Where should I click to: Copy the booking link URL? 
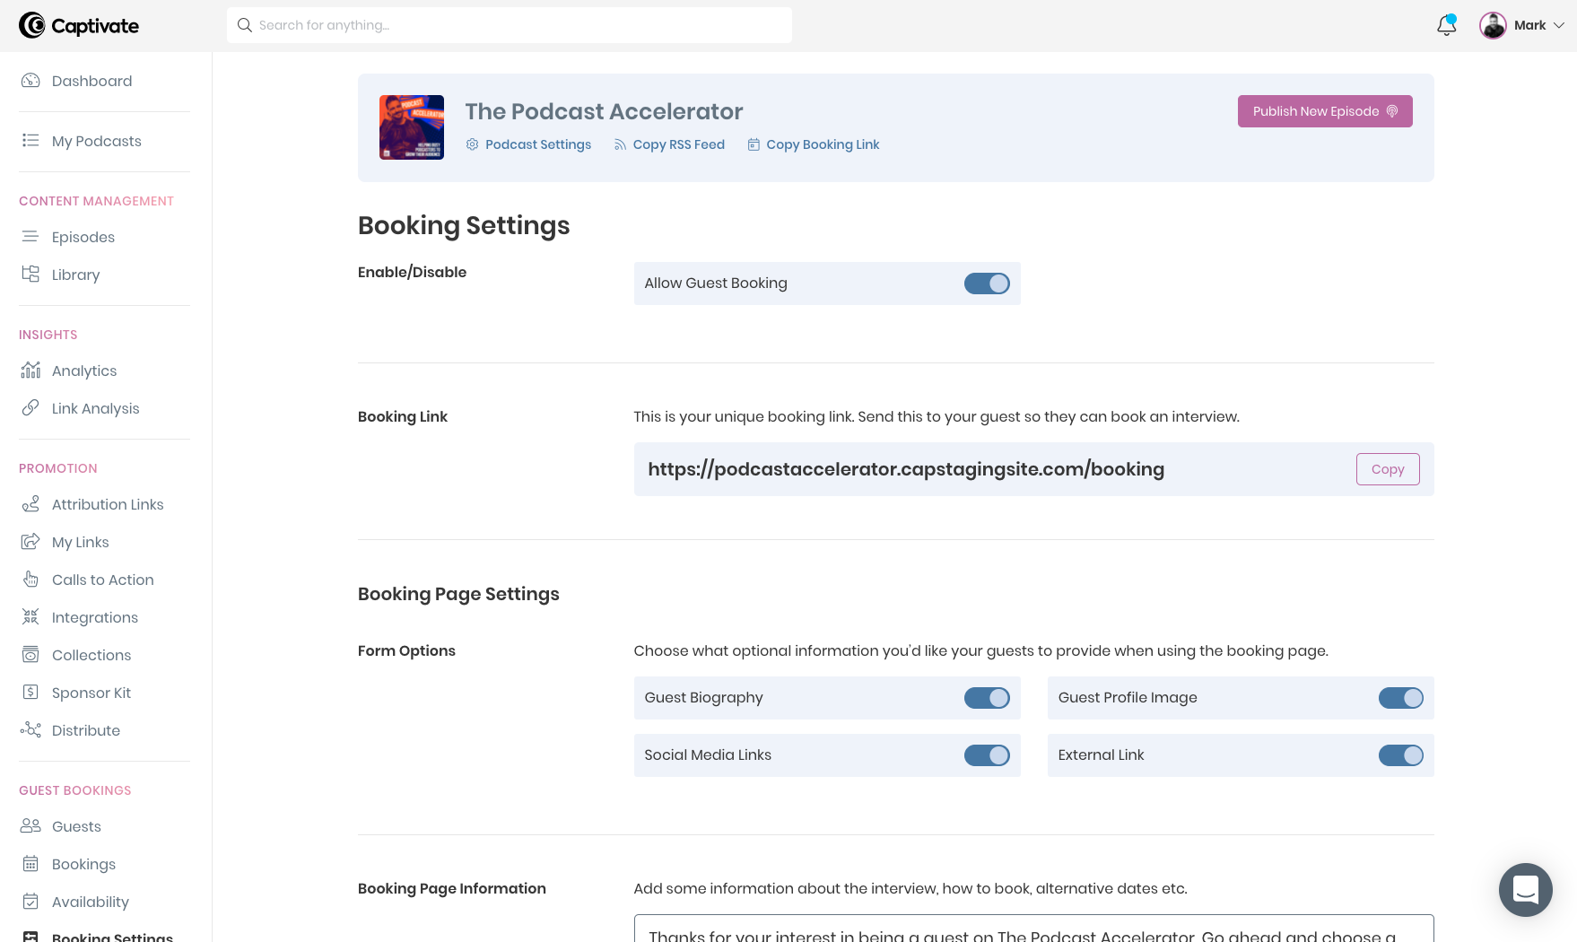(x=1388, y=468)
